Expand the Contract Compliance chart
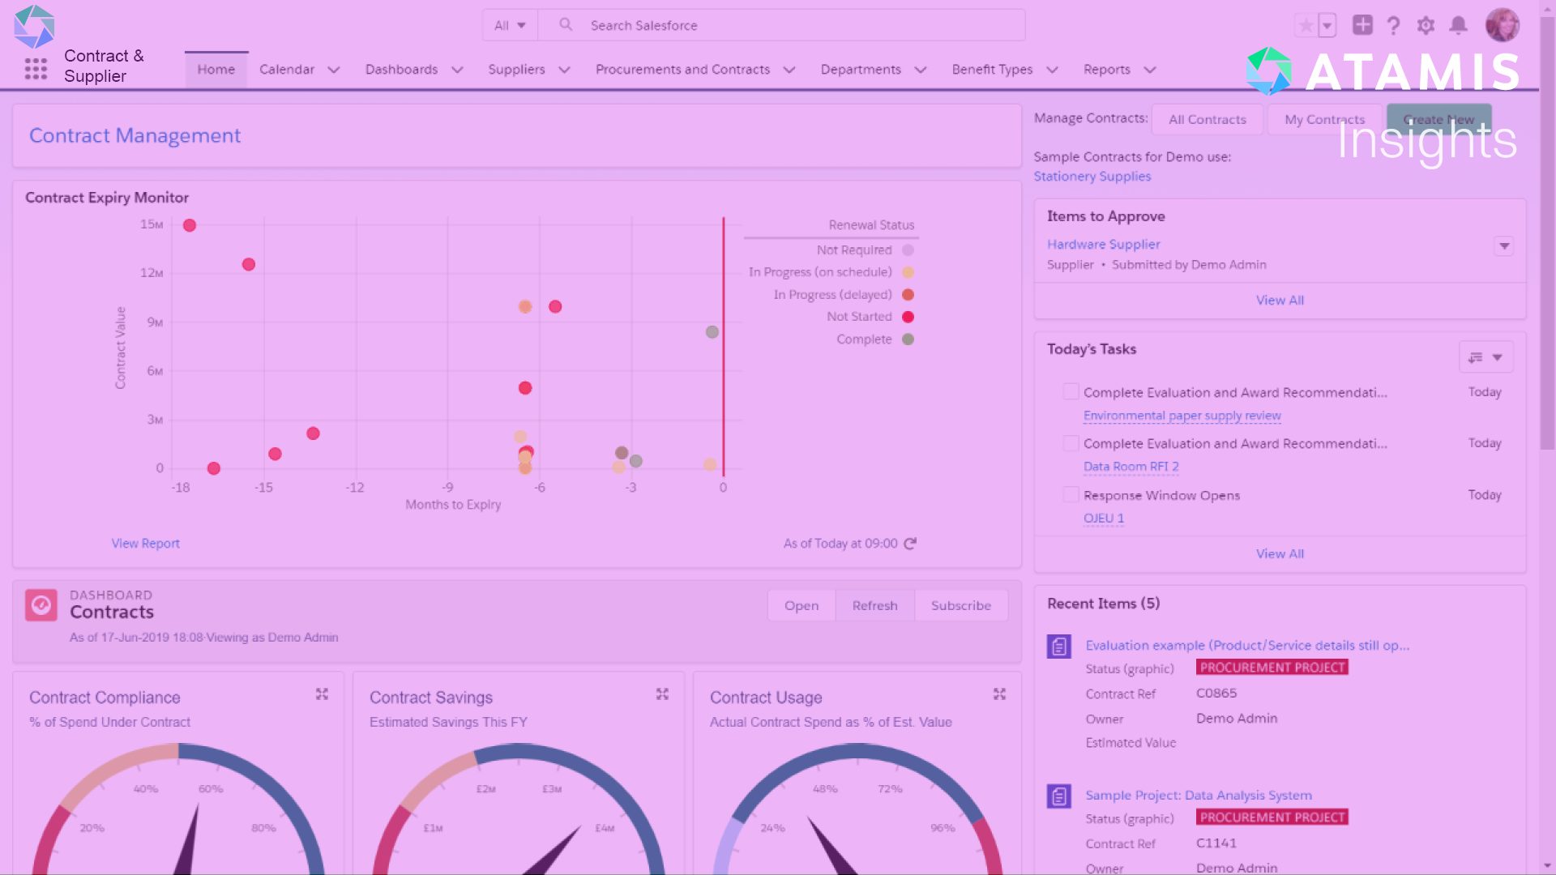This screenshot has width=1556, height=875. tap(322, 694)
